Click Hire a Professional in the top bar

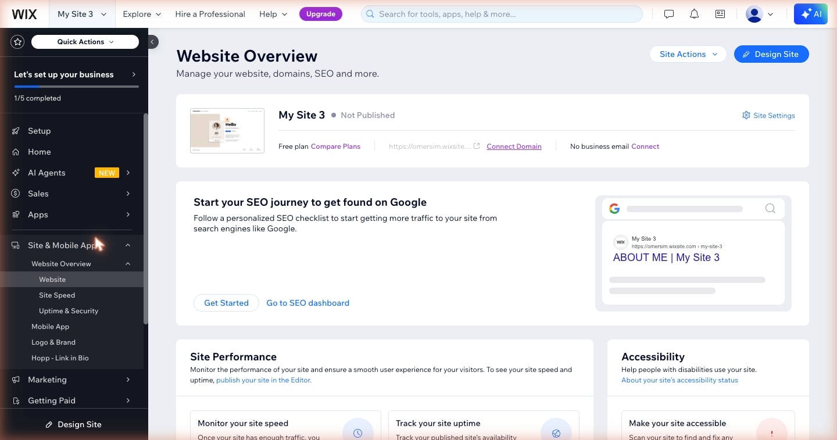point(210,14)
